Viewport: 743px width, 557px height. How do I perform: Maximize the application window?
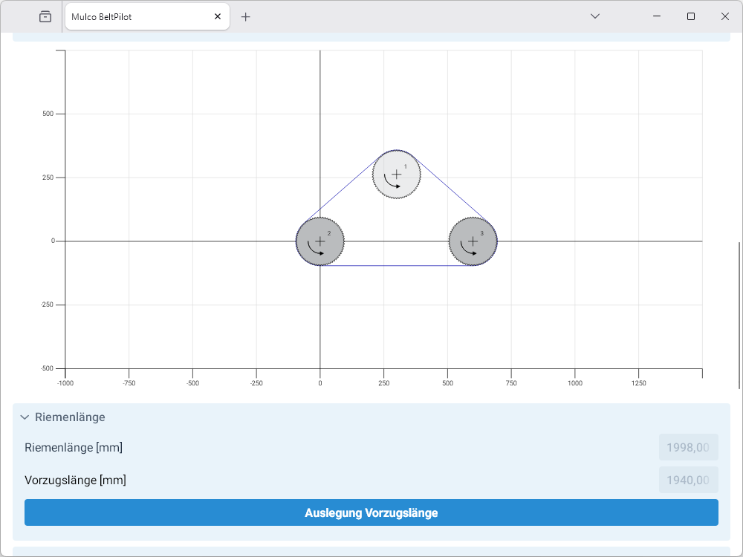(691, 16)
